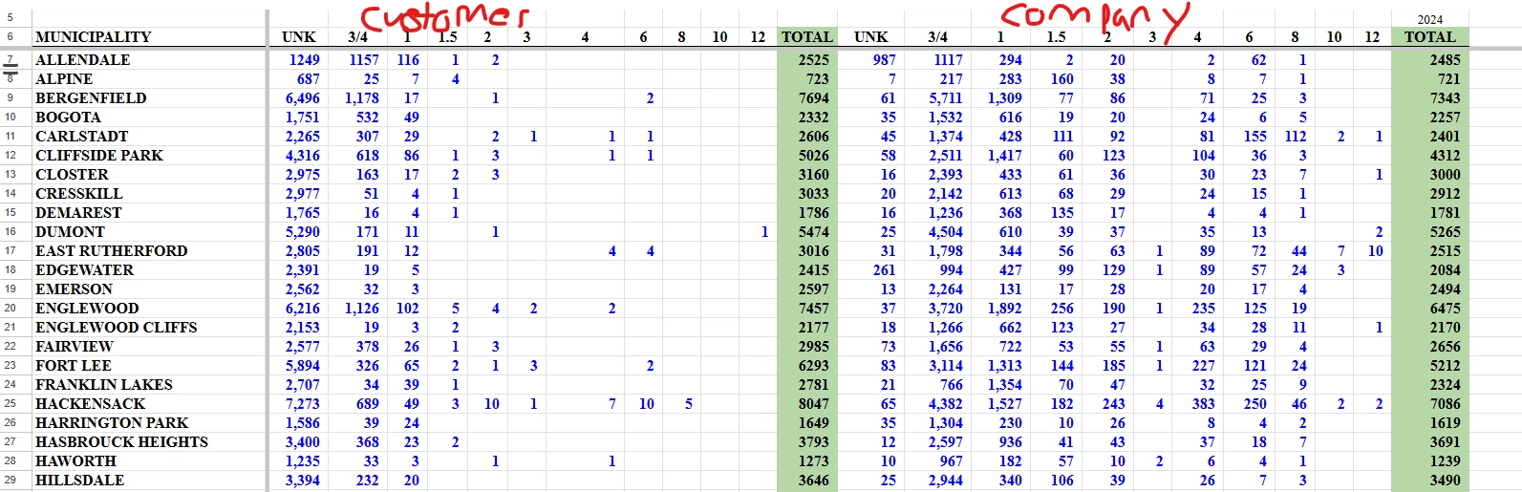Select Hackensack 2024 total 7086
1522x492 pixels.
click(1445, 404)
